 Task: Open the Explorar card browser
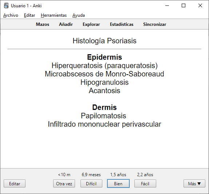pos(91,24)
